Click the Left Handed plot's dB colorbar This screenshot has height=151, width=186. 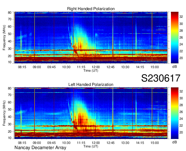point(175,113)
